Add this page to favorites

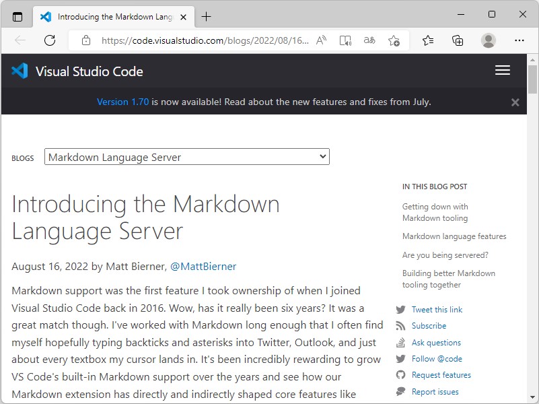394,40
